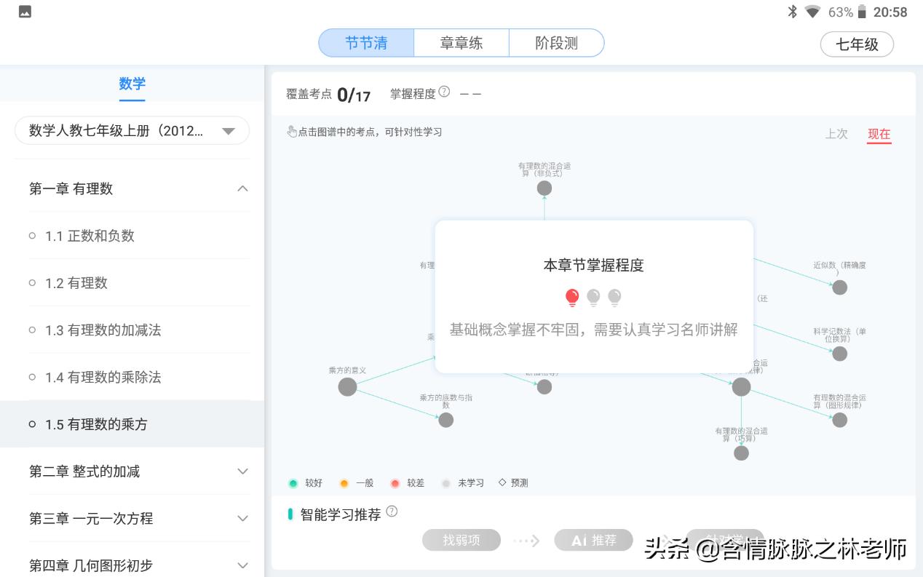Switch to the 章章练 tab

(461, 42)
